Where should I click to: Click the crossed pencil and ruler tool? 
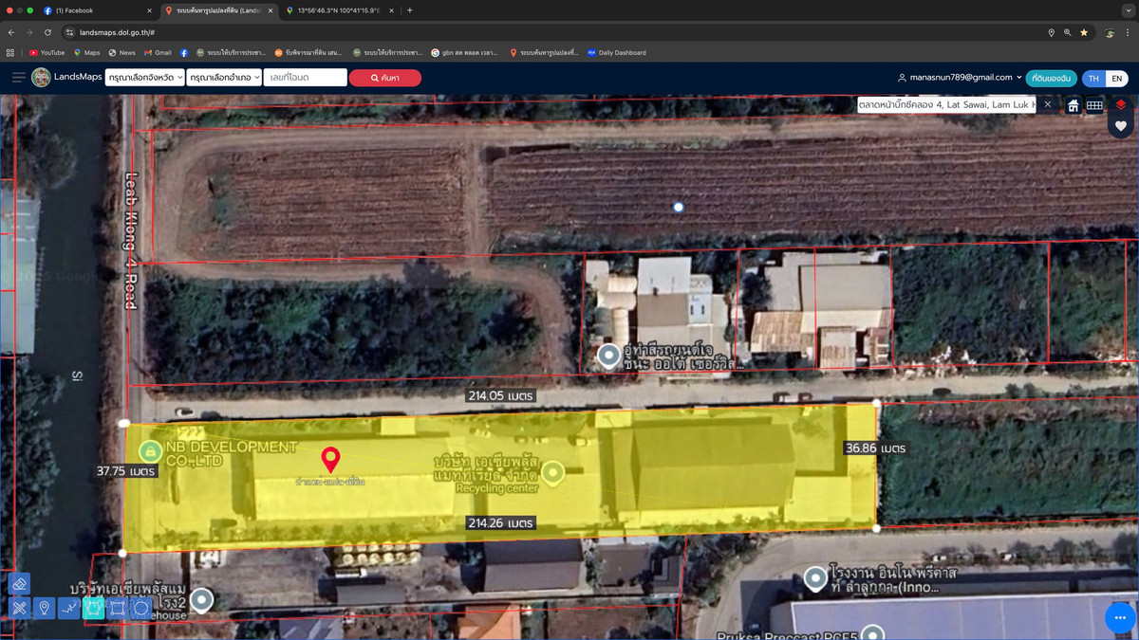coord(19,608)
